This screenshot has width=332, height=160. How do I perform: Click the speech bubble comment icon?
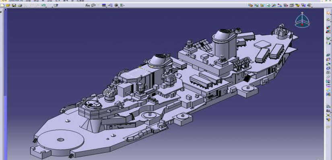coord(93,5)
